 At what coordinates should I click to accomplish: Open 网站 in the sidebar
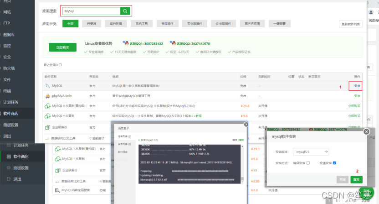tap(7, 12)
